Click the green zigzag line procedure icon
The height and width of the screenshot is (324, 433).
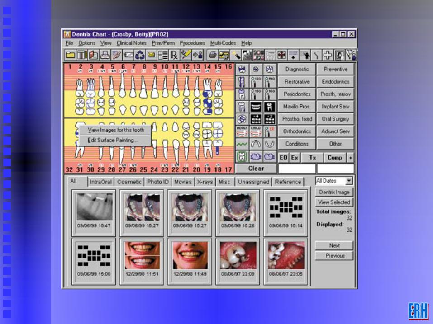coord(242,144)
